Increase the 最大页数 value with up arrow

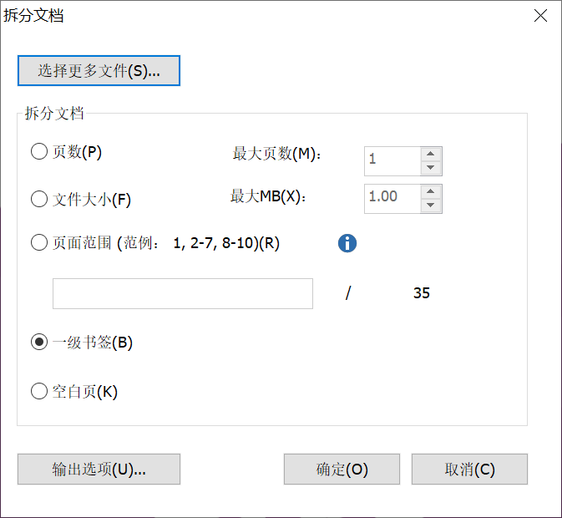point(430,154)
